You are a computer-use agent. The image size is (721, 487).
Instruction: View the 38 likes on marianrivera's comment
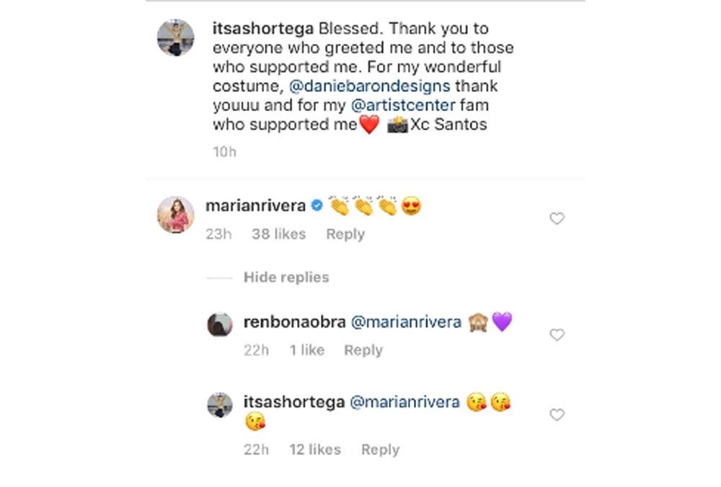(278, 234)
